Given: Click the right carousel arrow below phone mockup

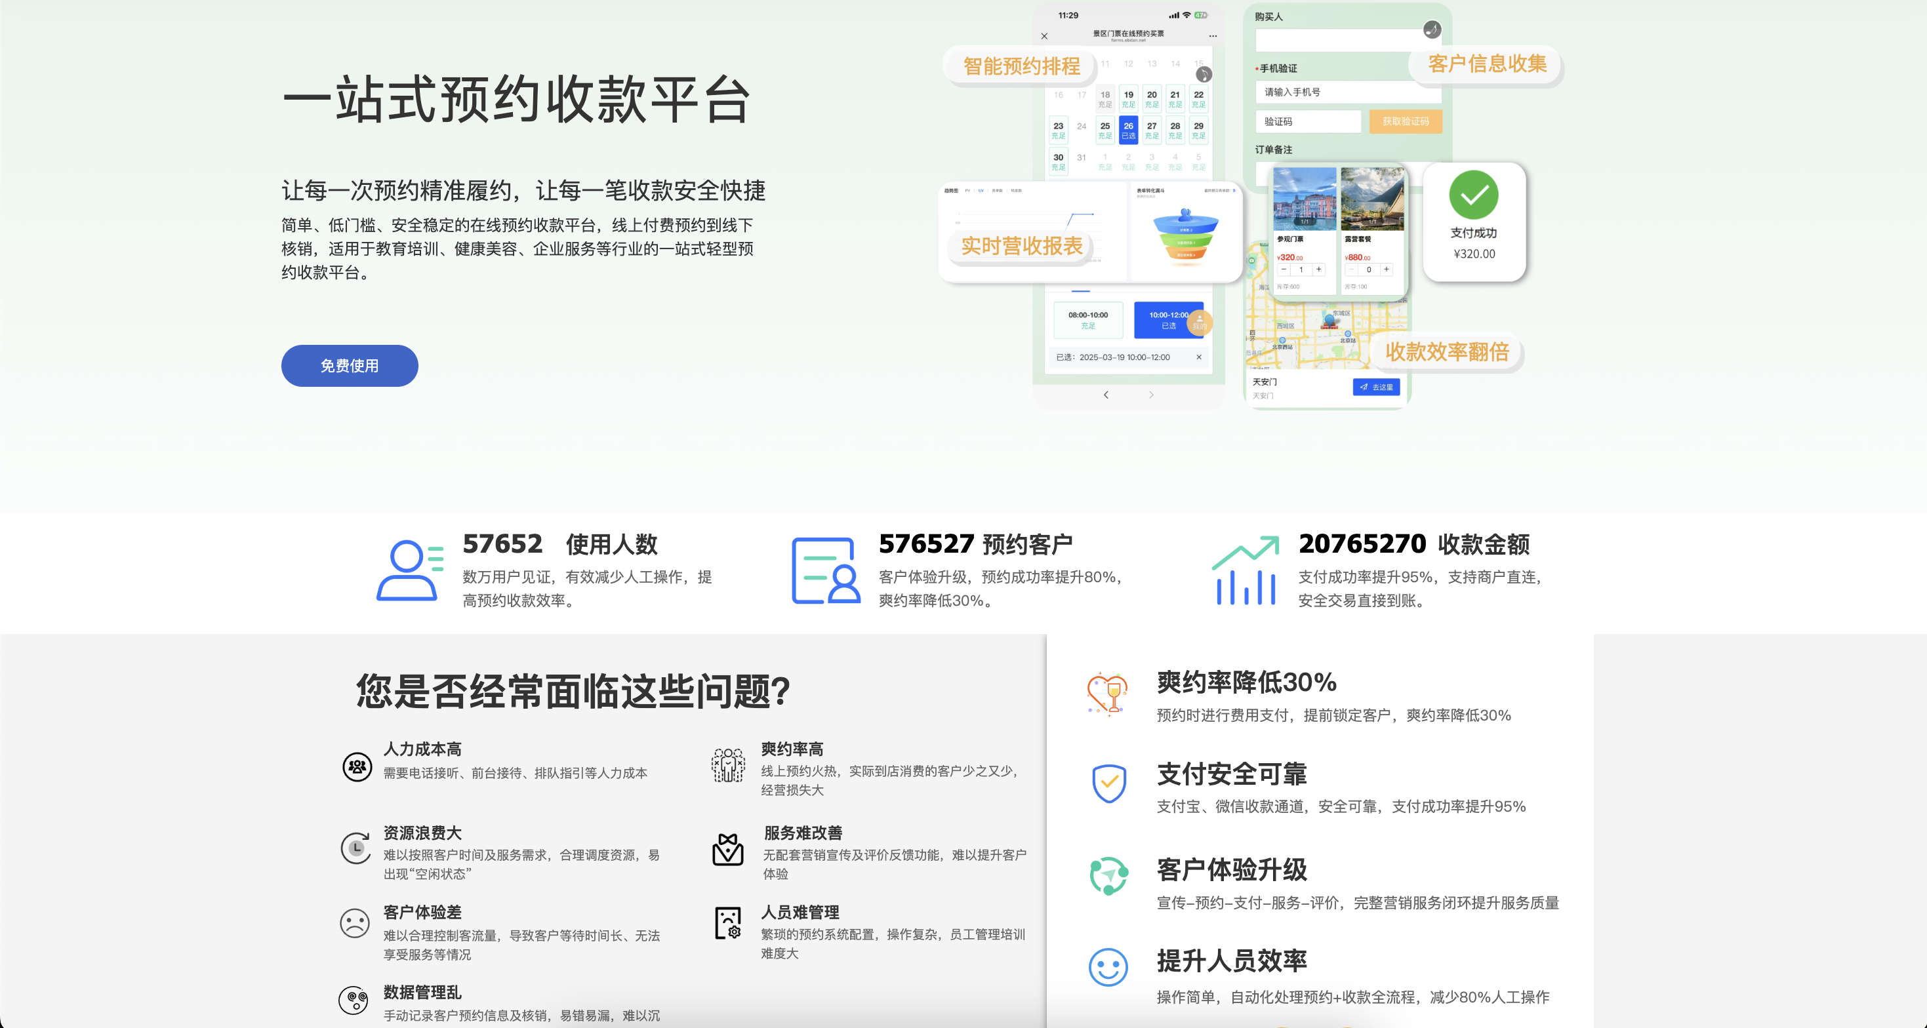Looking at the screenshot, I should tap(1150, 395).
